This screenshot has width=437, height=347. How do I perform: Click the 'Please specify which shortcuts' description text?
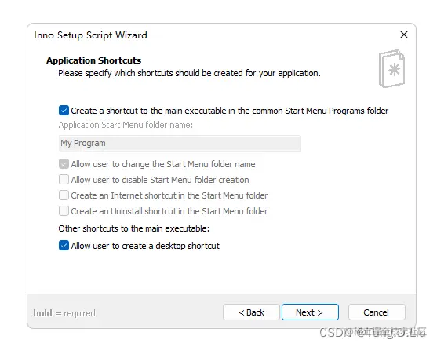(189, 73)
